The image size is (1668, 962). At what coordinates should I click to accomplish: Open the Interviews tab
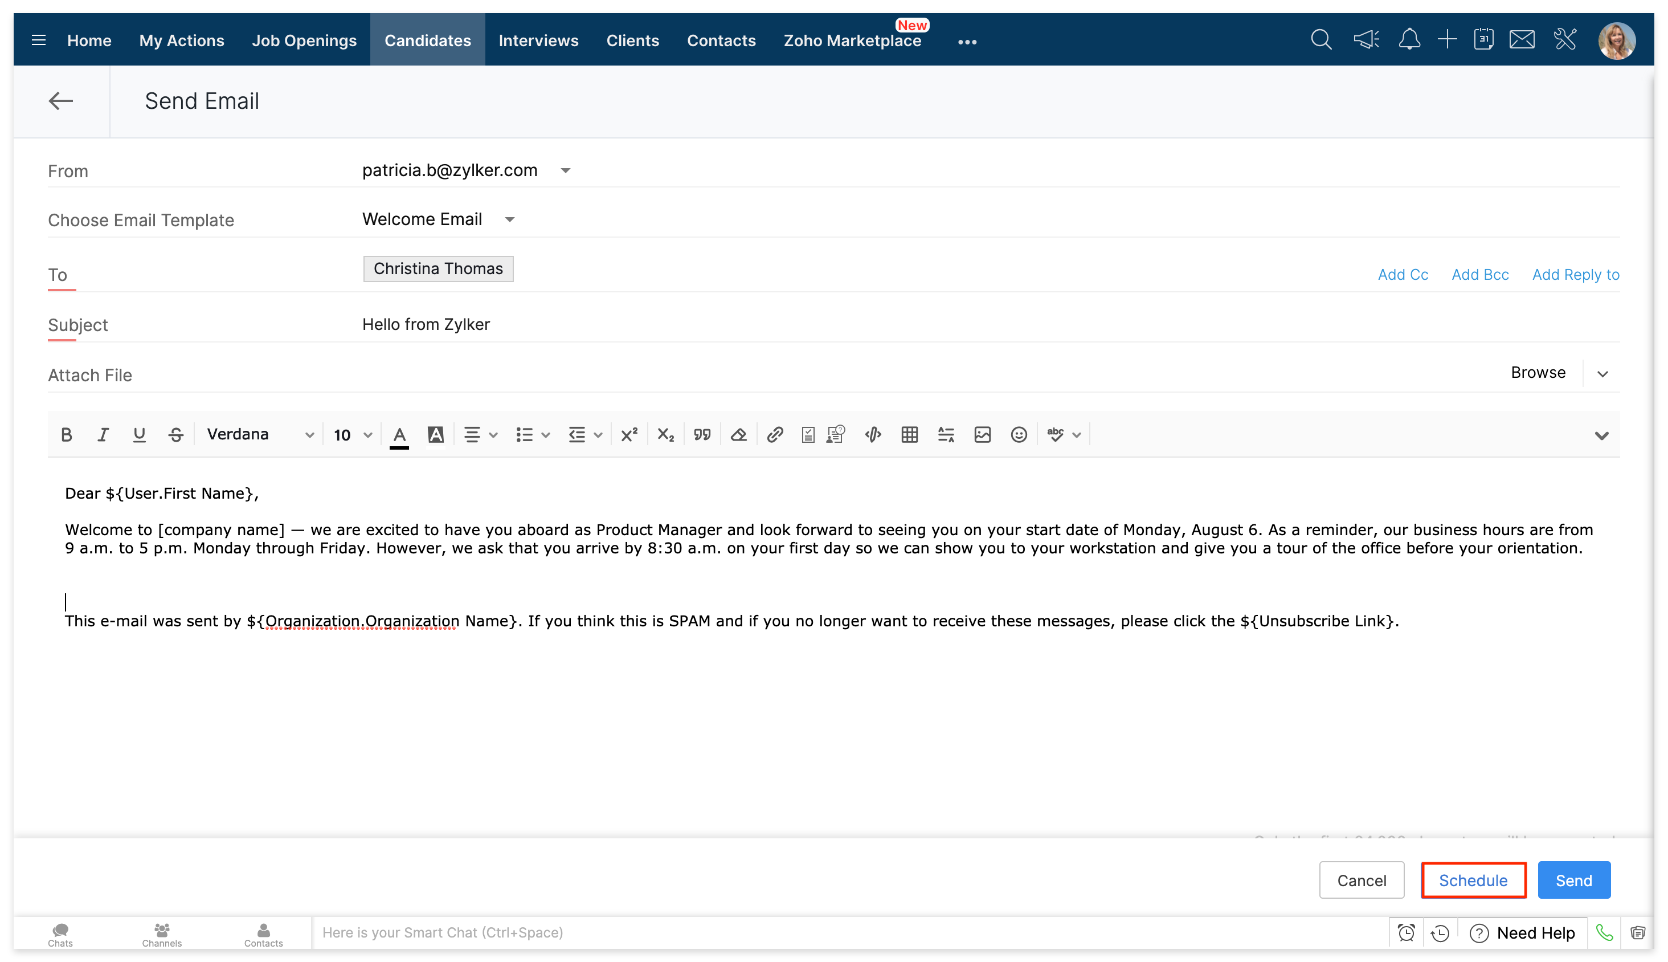[538, 40]
